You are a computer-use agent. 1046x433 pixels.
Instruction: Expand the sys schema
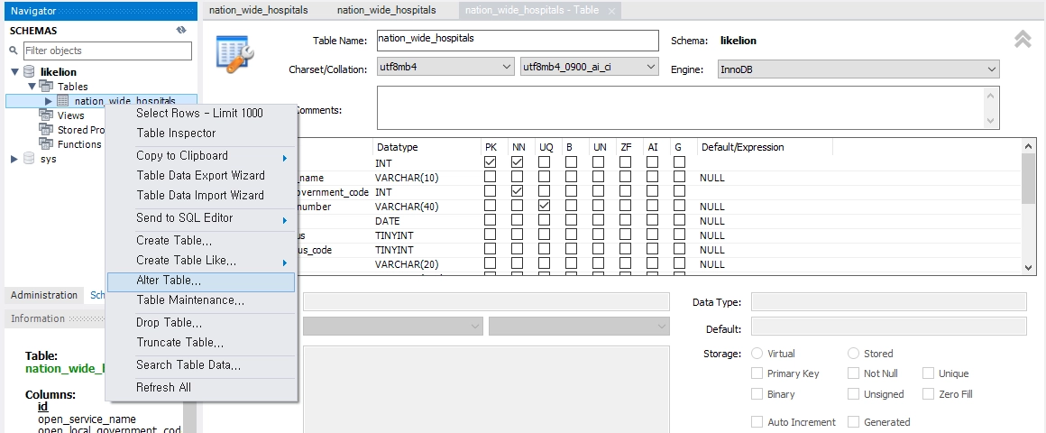[x=14, y=159]
